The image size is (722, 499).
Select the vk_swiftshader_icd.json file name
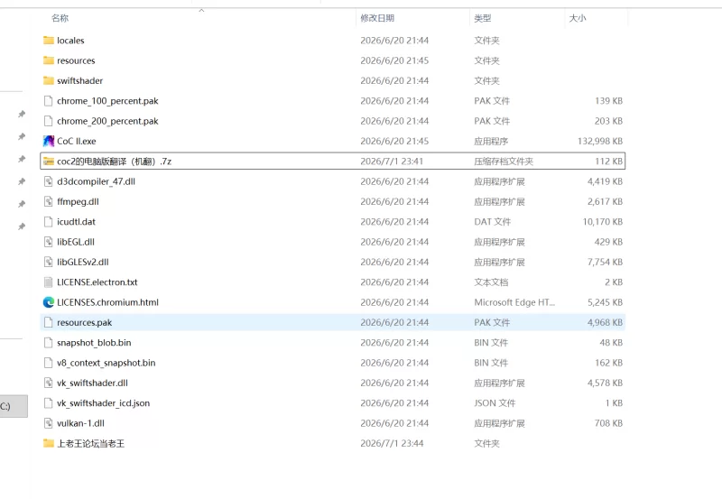pos(103,403)
